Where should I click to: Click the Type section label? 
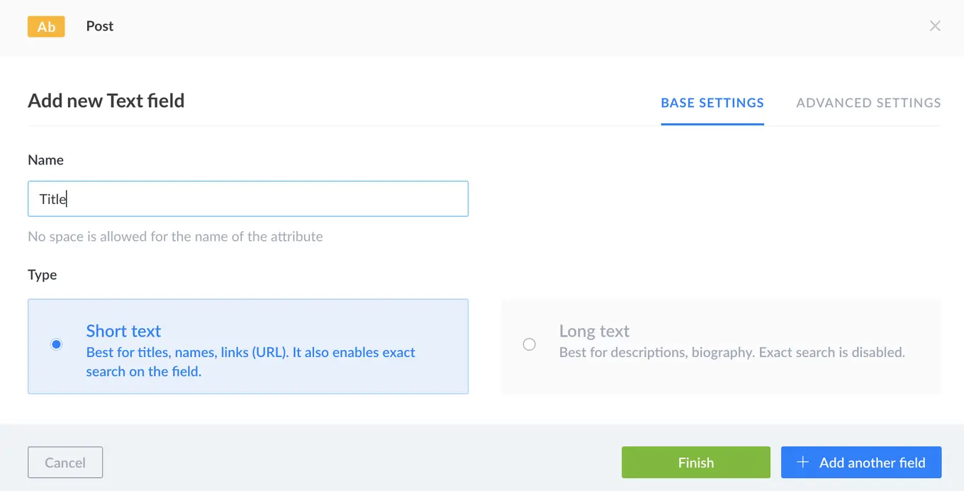coord(43,275)
